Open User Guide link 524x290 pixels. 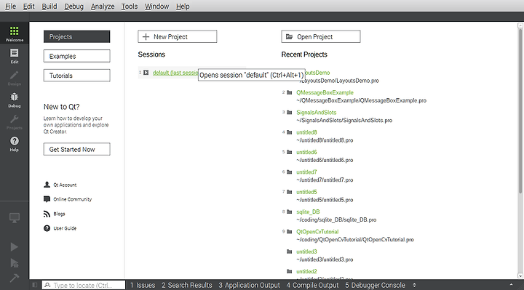tap(65, 228)
